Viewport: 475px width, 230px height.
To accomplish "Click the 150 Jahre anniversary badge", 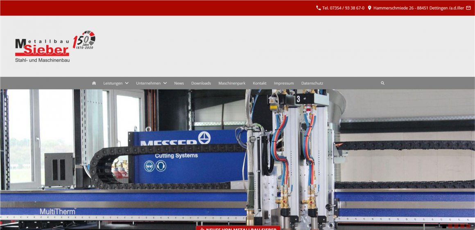I will tap(84, 40).
